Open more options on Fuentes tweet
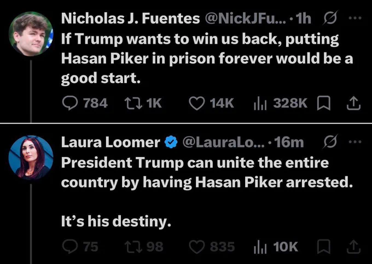Viewport: 372px width, 264px height. coord(355,18)
